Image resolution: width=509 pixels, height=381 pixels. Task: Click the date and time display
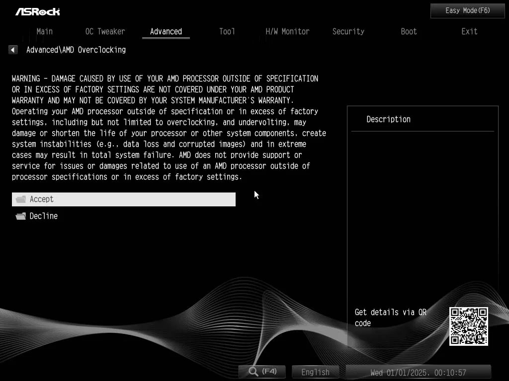418,372
